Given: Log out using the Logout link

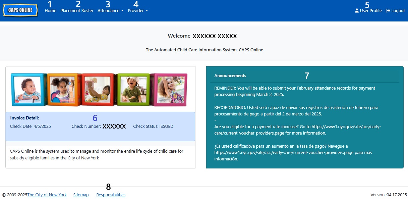Looking at the screenshot, I should point(398,11).
